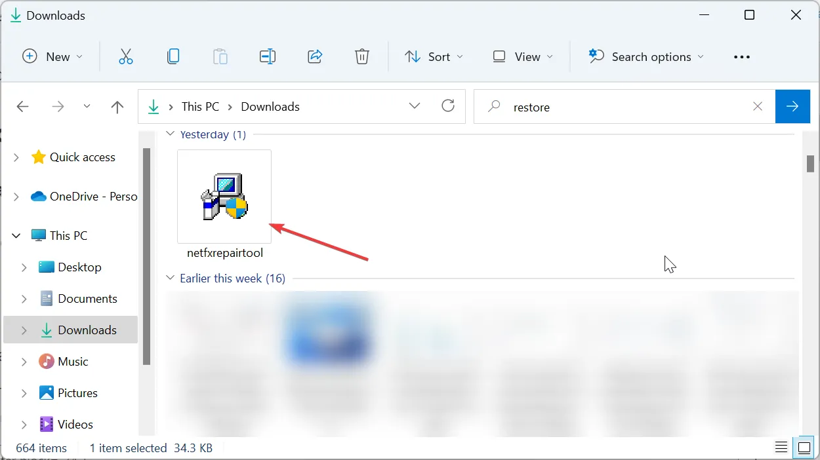Click the navigation pane scrollbar
Viewport: 820px width, 460px height.
pyautogui.click(x=147, y=256)
